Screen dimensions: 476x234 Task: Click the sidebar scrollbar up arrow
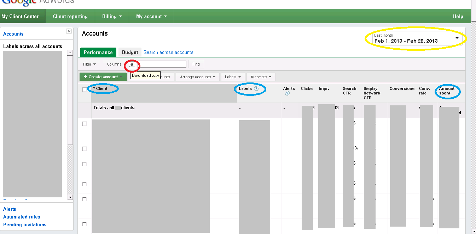pos(70,53)
